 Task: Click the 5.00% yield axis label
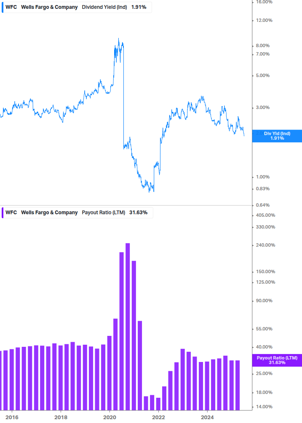click(262, 75)
